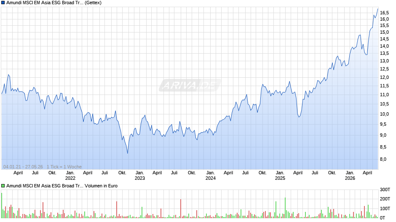Image resolution: width=396 pixels, height=222 pixels.
Task: Click the 100T volume axis label
Action: point(385,208)
